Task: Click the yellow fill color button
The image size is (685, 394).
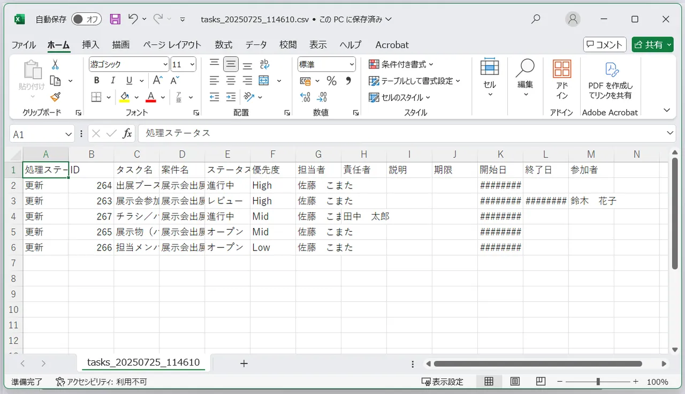Action: click(x=125, y=97)
